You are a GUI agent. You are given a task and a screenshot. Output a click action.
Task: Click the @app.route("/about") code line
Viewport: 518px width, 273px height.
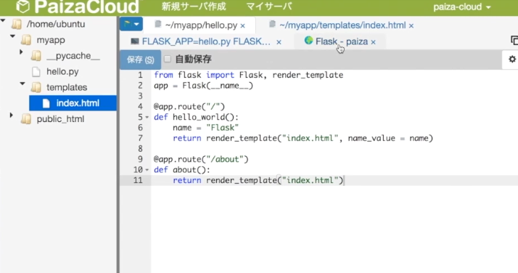click(x=201, y=159)
